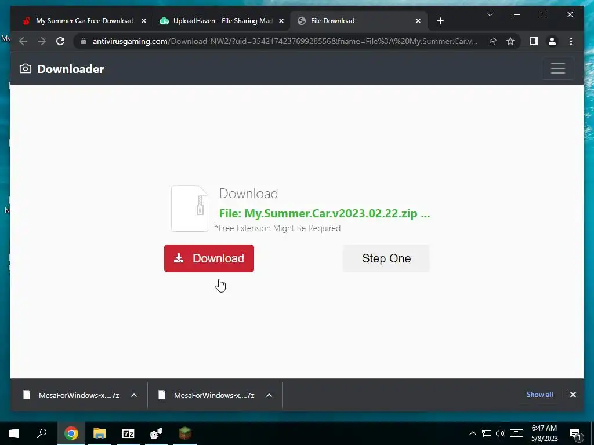Click the My.Summer.Car.v2023.02.22.zip file name
The image size is (594, 445).
coord(324,213)
